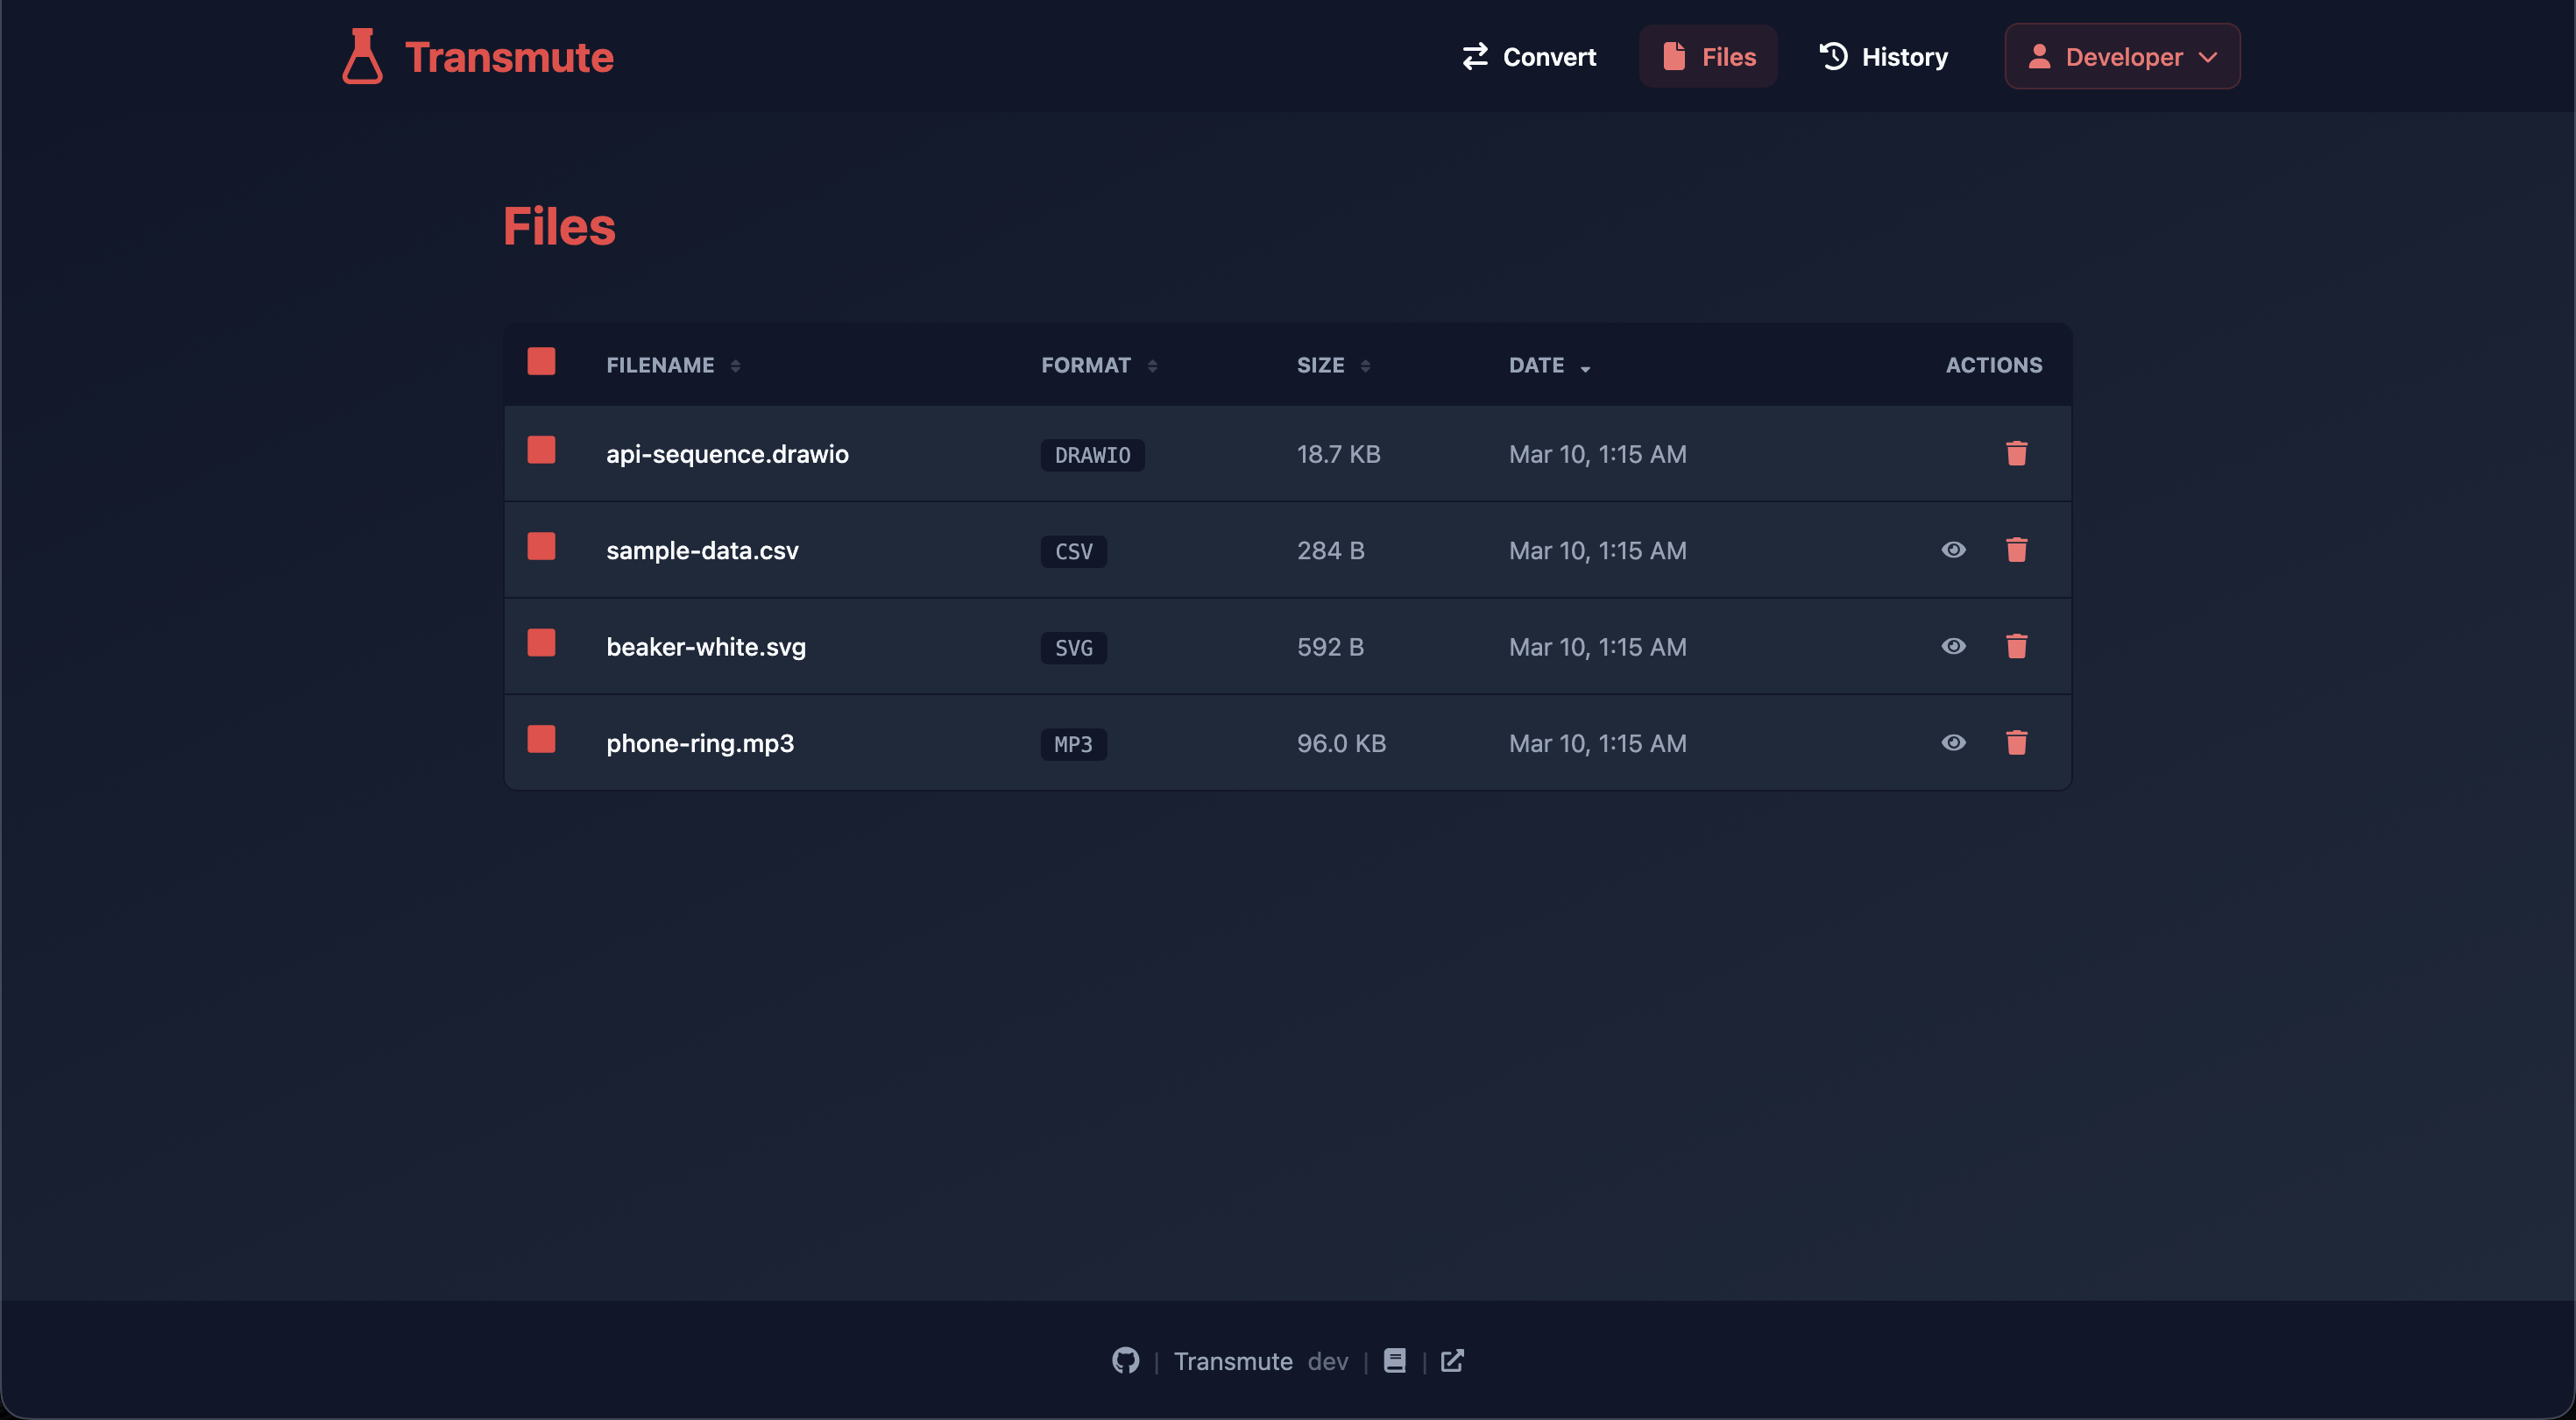Screen dimensions: 2576x1420
Task: Open the History page
Action: (1883, 56)
